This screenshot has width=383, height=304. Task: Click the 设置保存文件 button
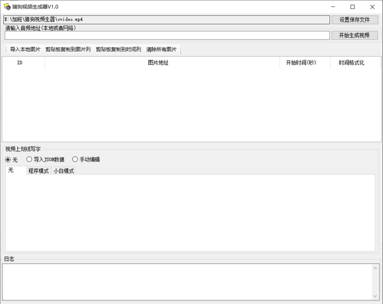pyautogui.click(x=355, y=20)
